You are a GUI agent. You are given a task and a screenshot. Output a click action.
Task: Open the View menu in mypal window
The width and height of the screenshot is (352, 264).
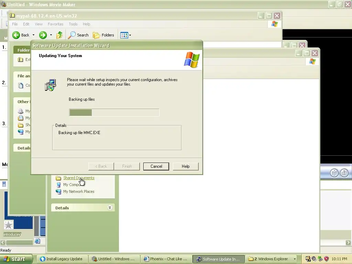(x=38, y=24)
